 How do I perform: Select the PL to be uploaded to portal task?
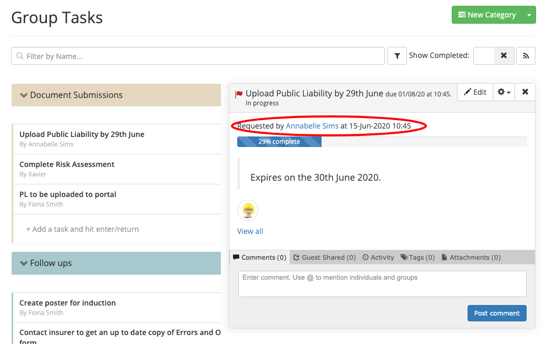click(x=117, y=199)
